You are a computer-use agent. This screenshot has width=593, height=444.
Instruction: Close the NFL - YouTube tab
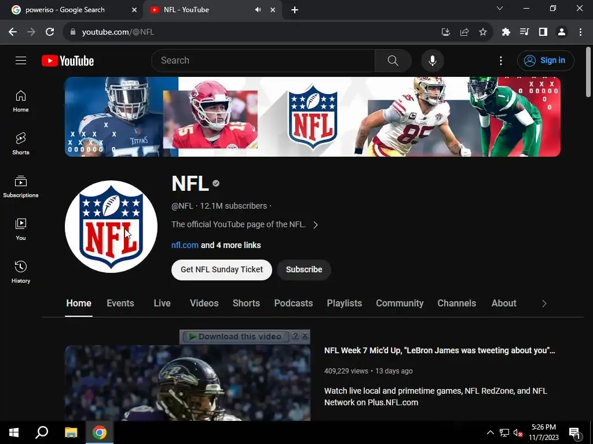click(273, 10)
